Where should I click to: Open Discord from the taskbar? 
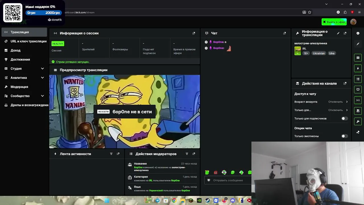point(233,200)
